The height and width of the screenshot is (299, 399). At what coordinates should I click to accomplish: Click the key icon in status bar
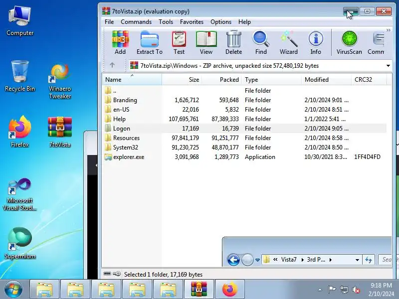point(117,274)
